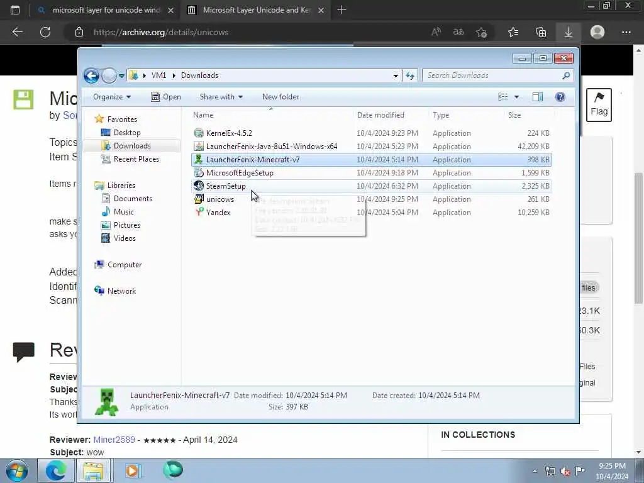Open Edge's read aloud icon

[436, 32]
